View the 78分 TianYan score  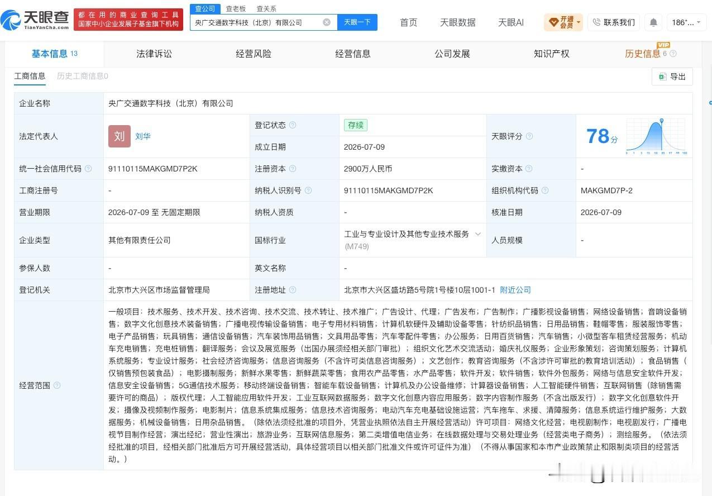click(x=602, y=136)
